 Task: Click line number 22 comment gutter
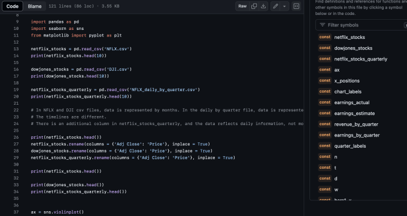[x=16, y=110]
